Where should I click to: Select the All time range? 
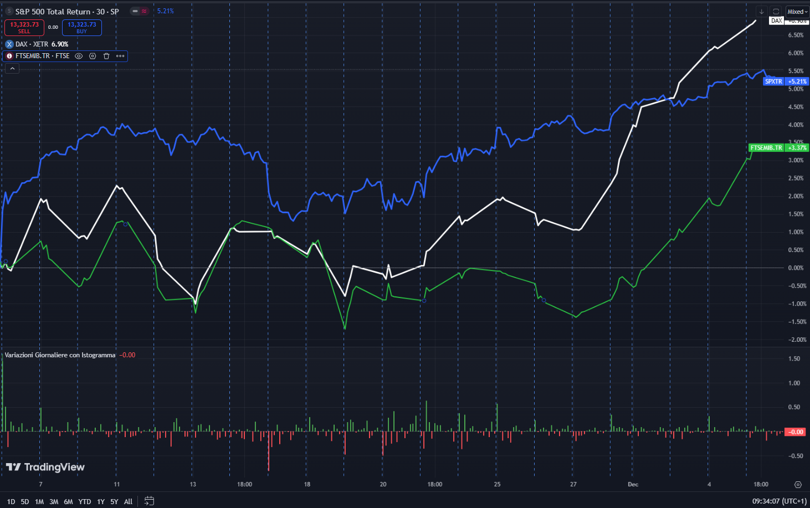(x=128, y=501)
